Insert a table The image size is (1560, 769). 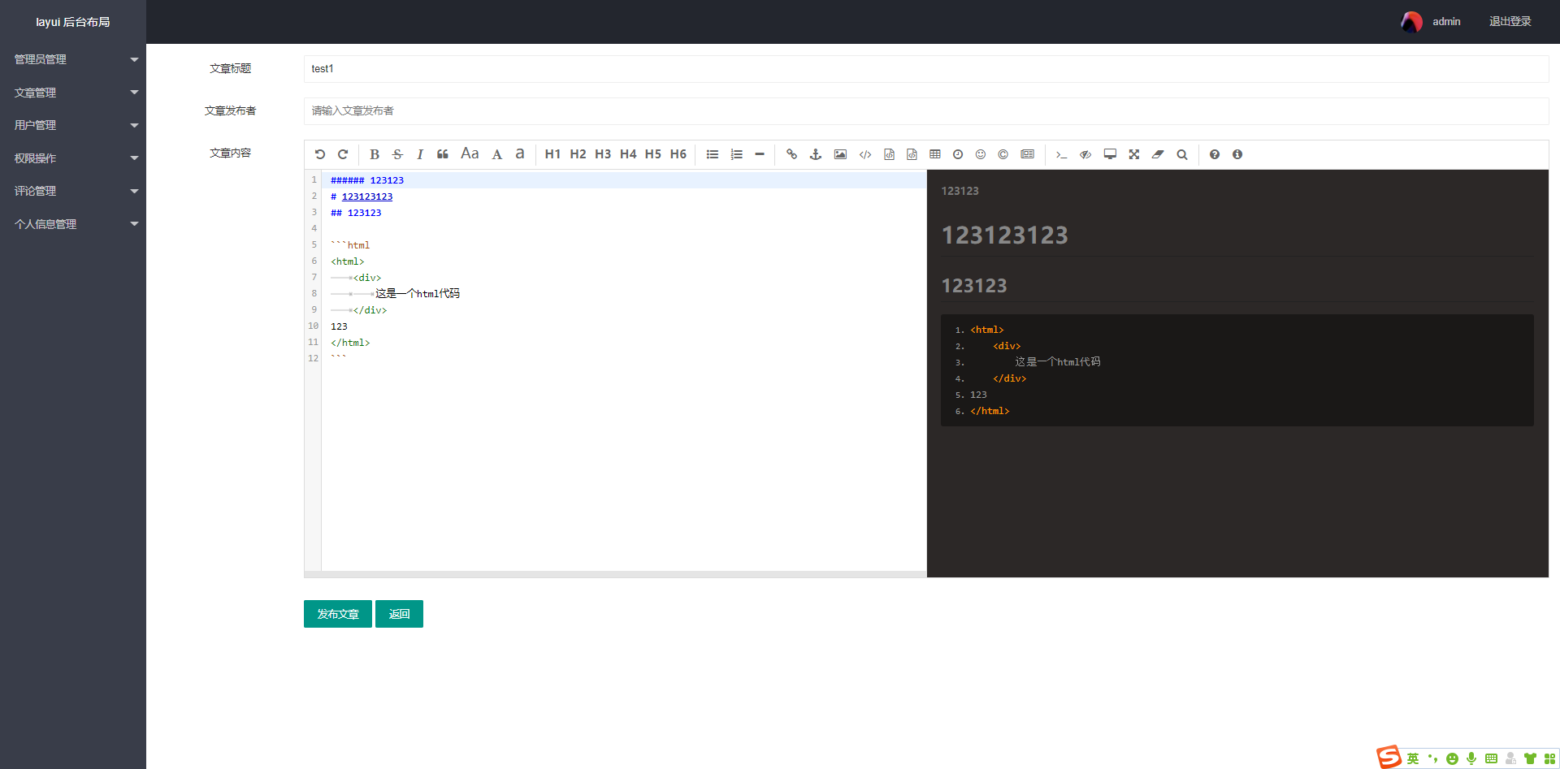point(935,154)
